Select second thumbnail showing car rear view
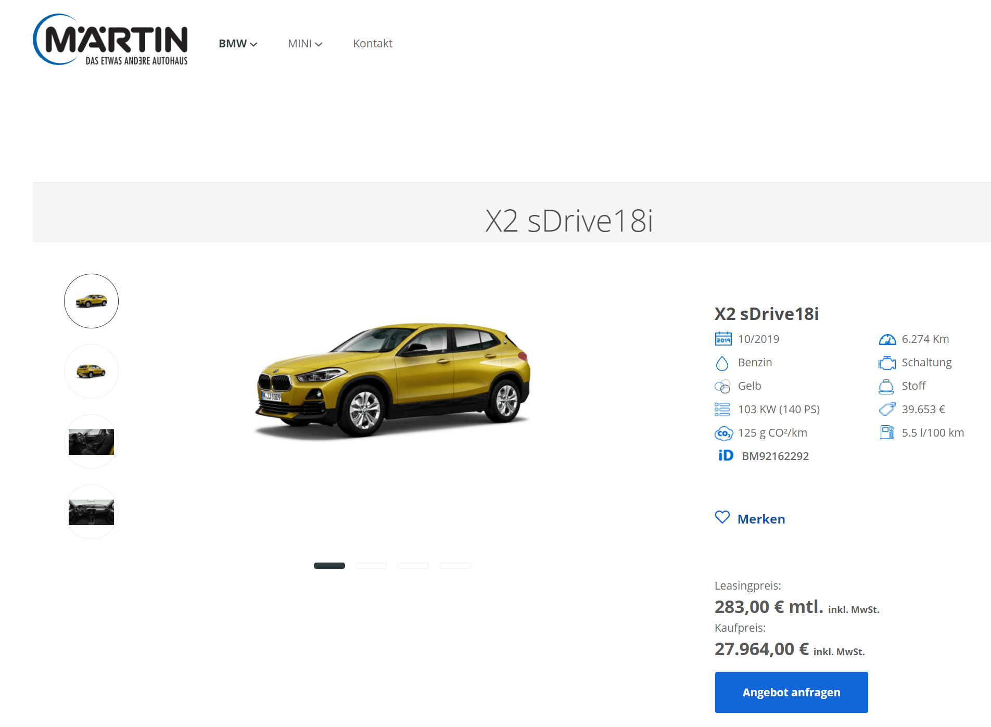The image size is (991, 727). click(91, 371)
